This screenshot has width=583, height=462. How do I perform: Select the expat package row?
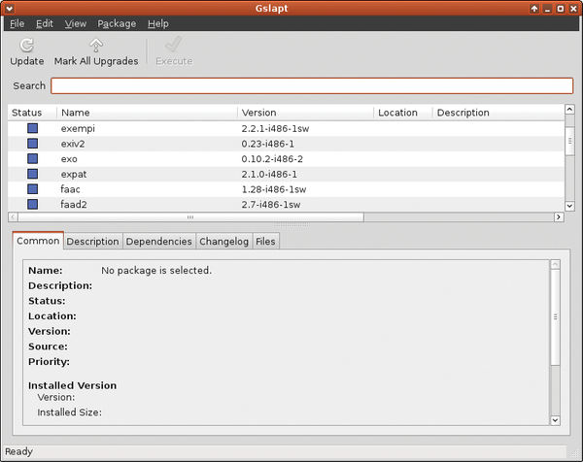(x=286, y=174)
